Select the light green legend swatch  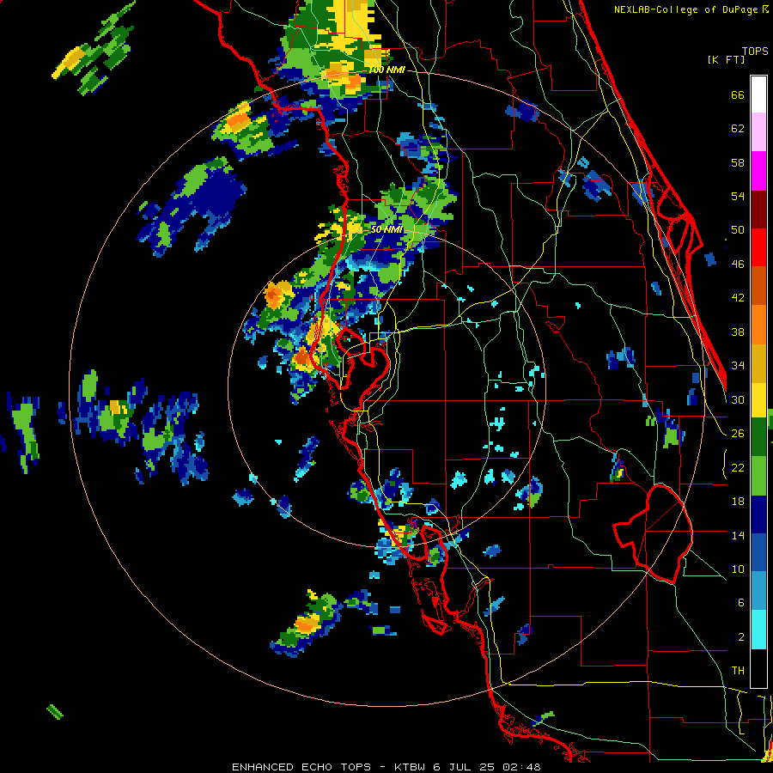click(x=758, y=476)
